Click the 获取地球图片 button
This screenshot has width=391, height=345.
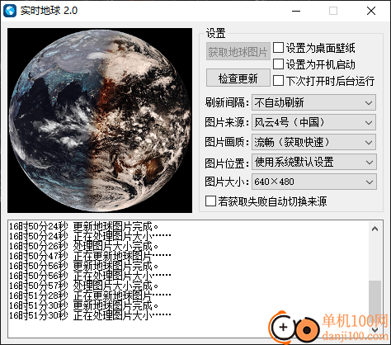pyautogui.click(x=238, y=52)
